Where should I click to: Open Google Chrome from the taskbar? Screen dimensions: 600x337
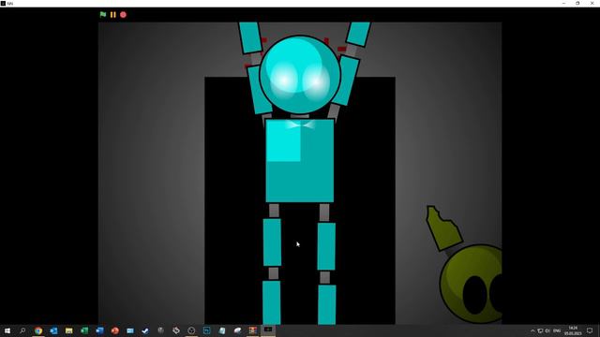click(38, 330)
